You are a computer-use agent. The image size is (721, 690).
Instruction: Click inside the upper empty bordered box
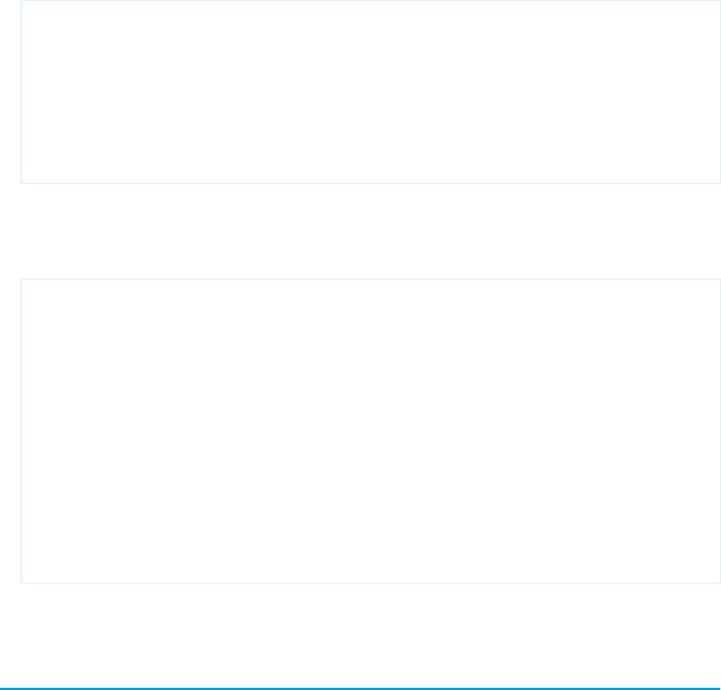click(x=371, y=92)
